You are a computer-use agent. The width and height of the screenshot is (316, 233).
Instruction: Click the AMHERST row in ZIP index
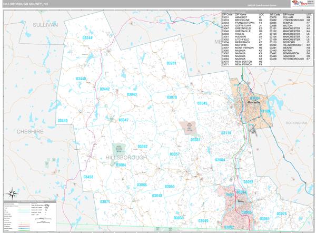(244, 17)
